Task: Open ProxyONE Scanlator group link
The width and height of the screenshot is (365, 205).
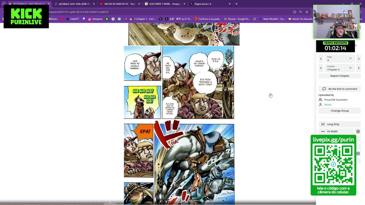Action: (x=336, y=100)
